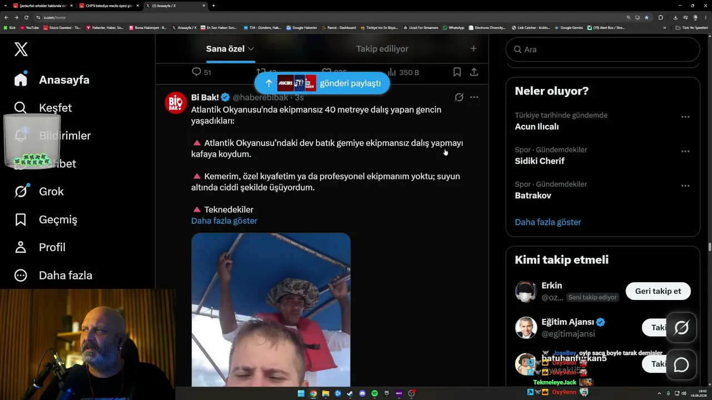This screenshot has height=400, width=712.
Task: Open the Bi Bak! post video thumbnail
Action: pyautogui.click(x=271, y=310)
